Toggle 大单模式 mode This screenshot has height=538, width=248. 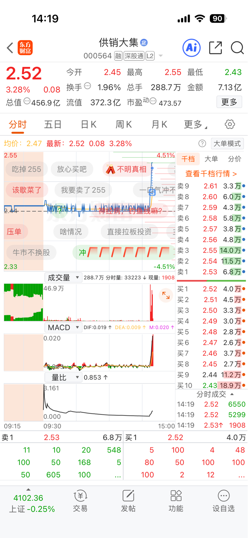[x=227, y=143]
